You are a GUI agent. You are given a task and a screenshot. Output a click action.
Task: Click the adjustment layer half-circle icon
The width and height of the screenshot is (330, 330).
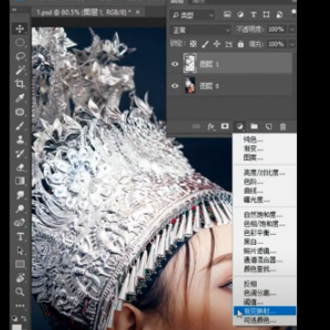pyautogui.click(x=240, y=126)
